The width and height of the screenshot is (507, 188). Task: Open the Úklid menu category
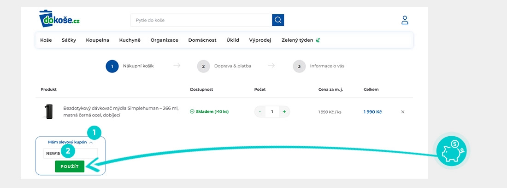coord(233,40)
